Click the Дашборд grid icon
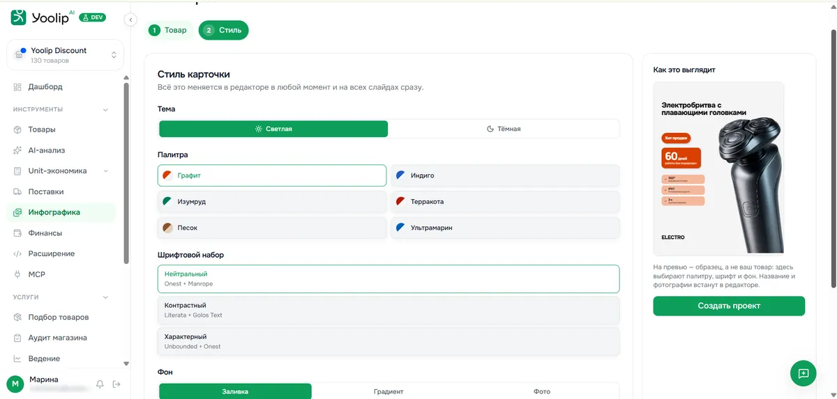This screenshot has width=837, height=399. click(x=18, y=87)
